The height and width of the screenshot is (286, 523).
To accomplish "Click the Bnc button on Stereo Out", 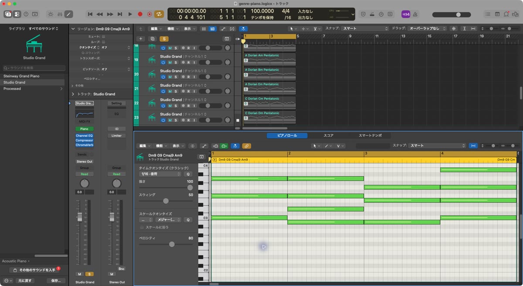I will click(x=121, y=269).
